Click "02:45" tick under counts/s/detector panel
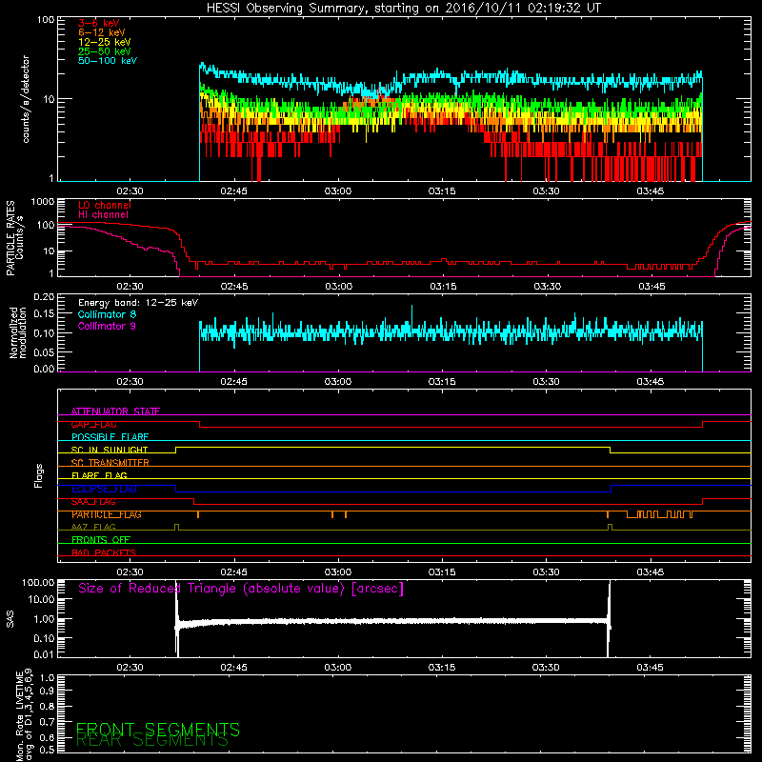This screenshot has height=762, width=762. [233, 191]
